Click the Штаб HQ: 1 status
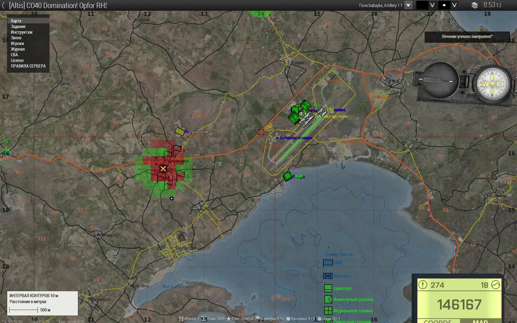Image resolution: width=517 pixels, height=323 pixels. click(x=329, y=319)
